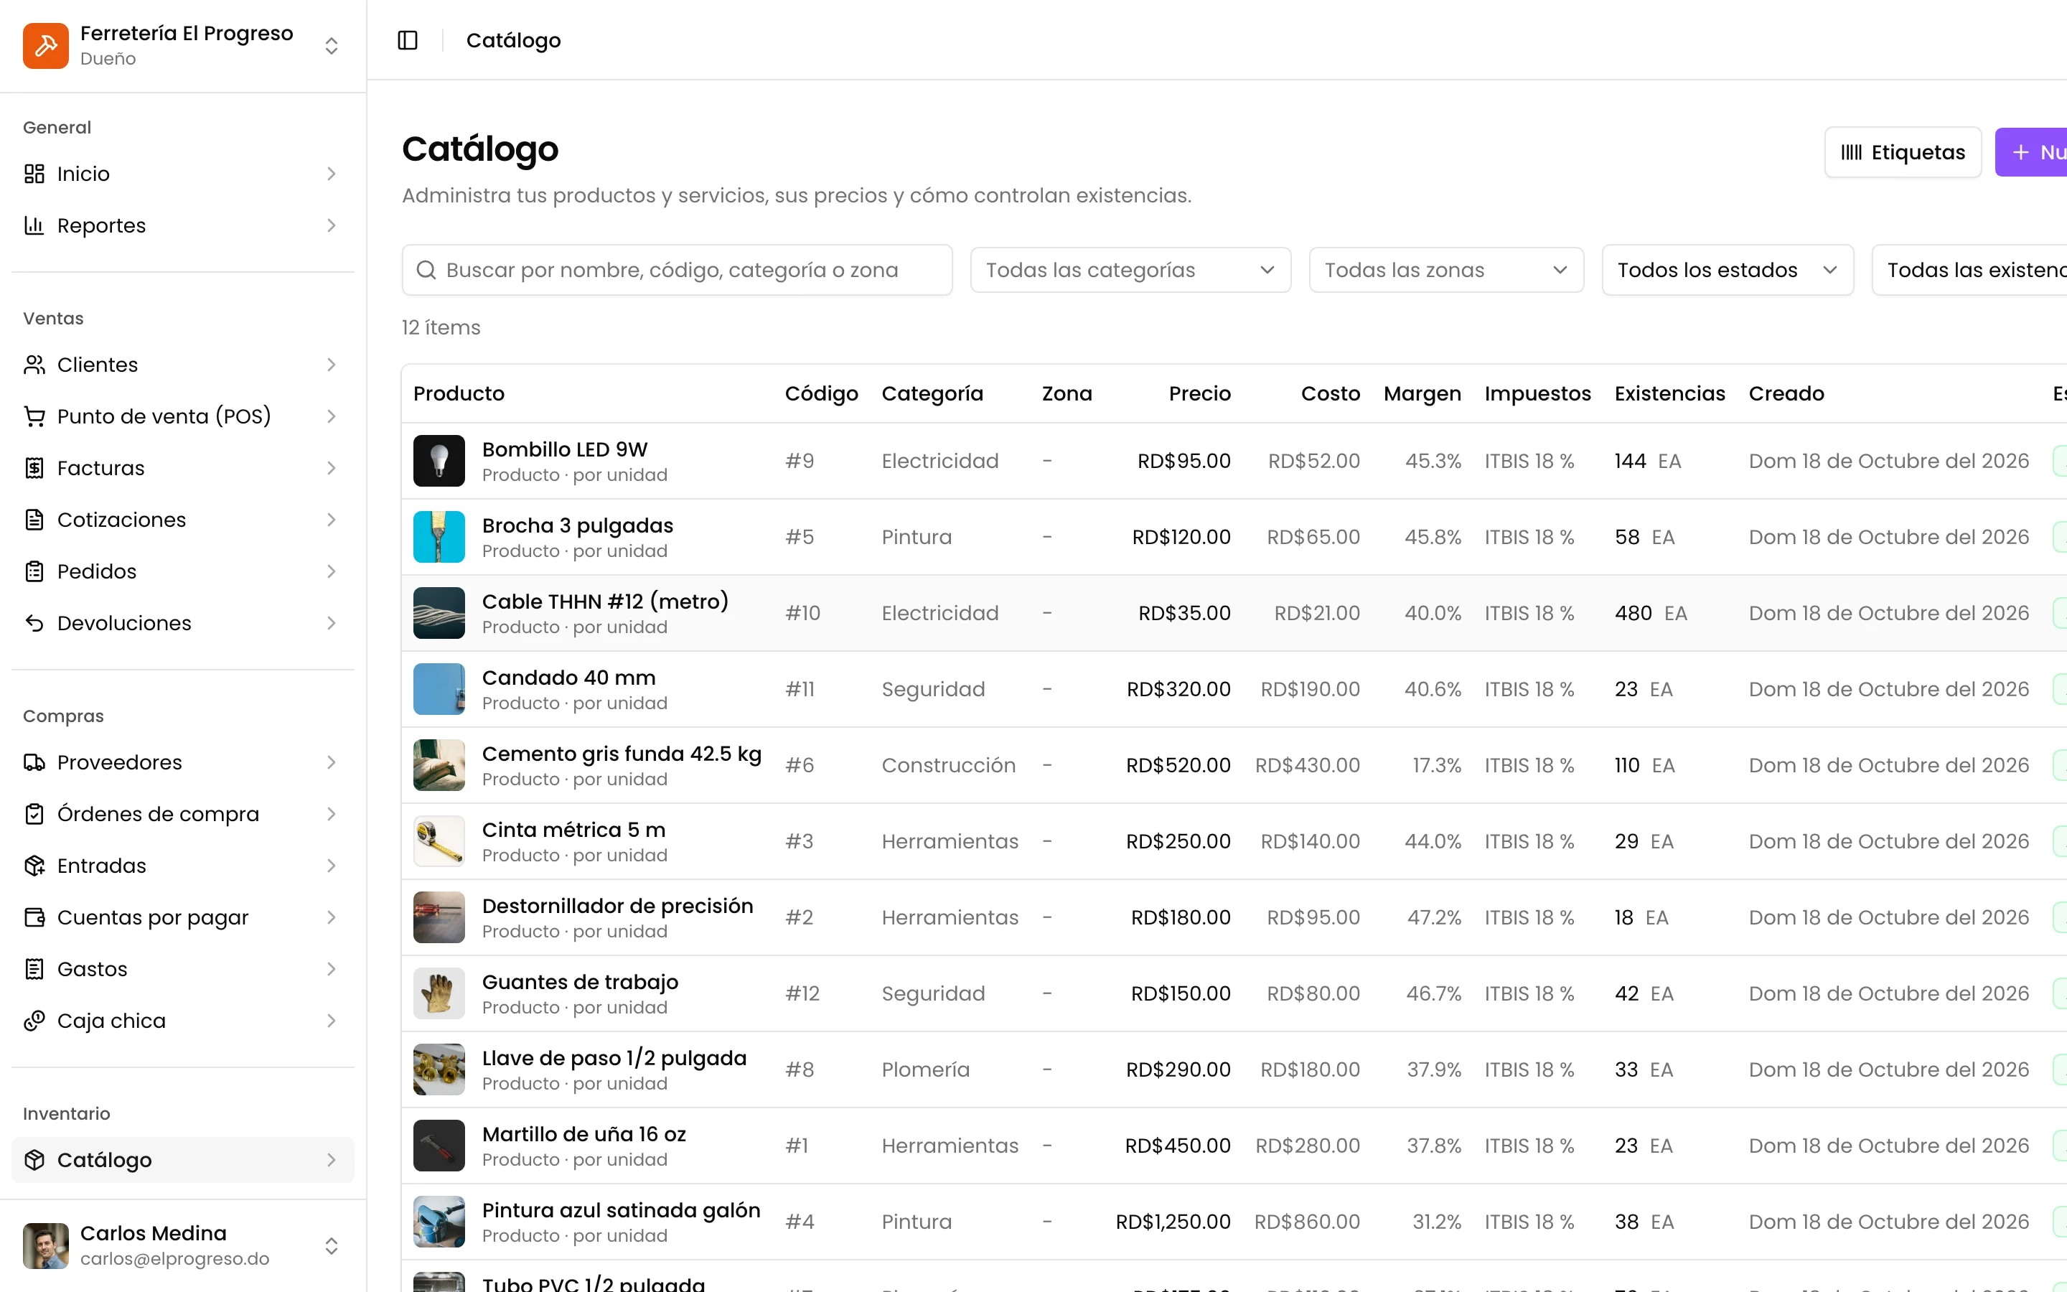This screenshot has width=2067, height=1292.
Task: Click the Etiquetas button
Action: (1902, 152)
